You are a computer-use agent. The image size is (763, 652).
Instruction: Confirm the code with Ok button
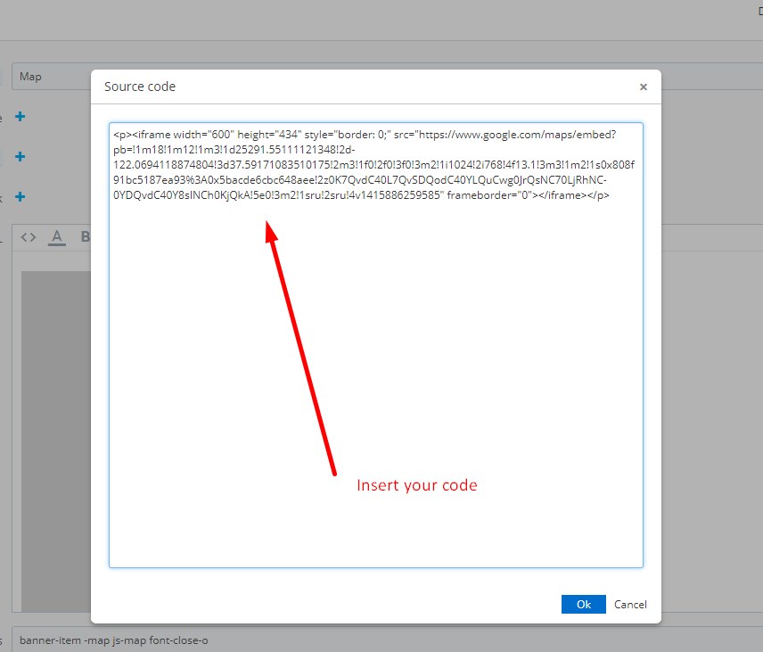pyautogui.click(x=583, y=604)
